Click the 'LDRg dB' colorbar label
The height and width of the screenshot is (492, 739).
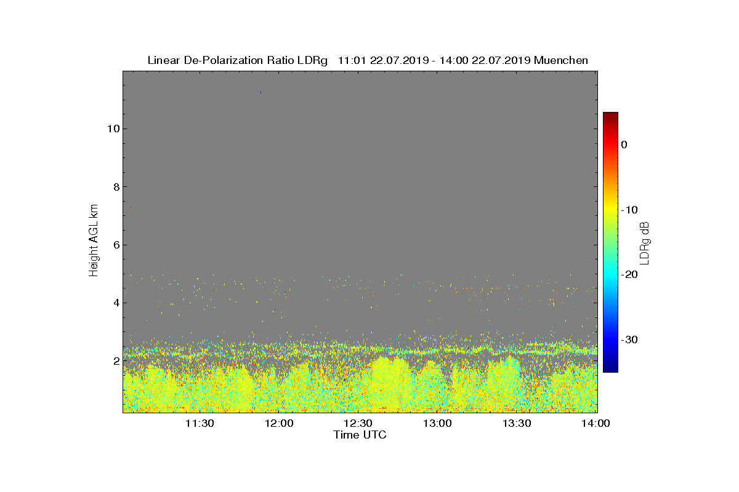coord(645,242)
